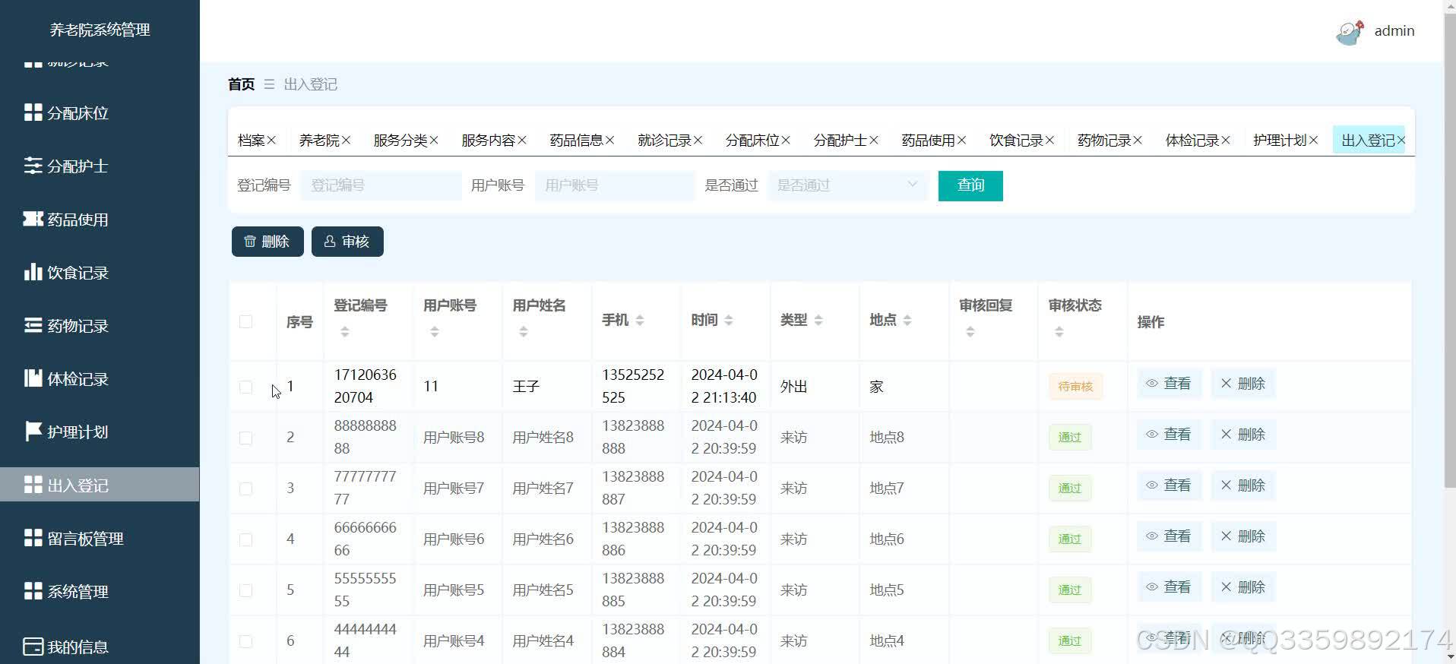Delete the 用户账号7 row record
The image size is (1456, 664).
pos(1243,485)
